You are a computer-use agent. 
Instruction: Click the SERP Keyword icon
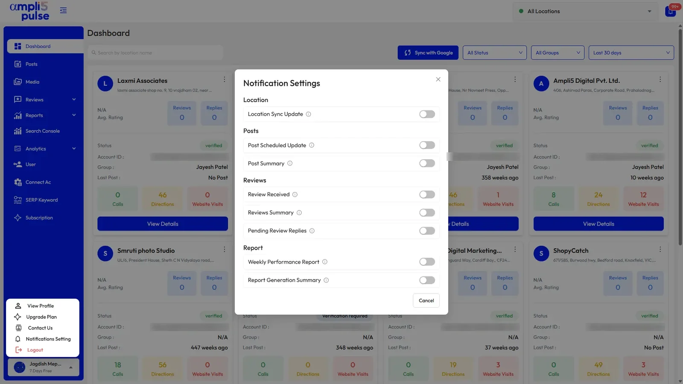coord(18,200)
